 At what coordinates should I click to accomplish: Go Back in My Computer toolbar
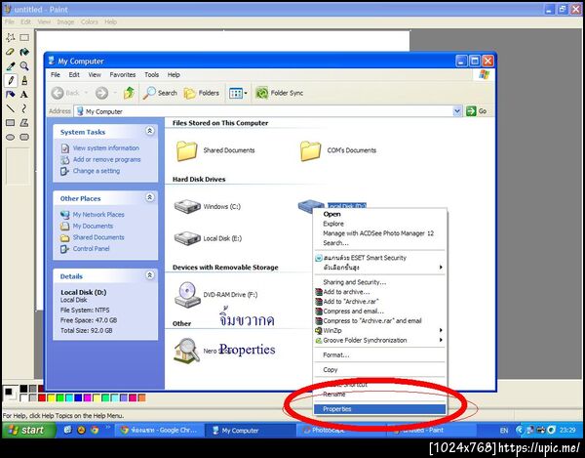(x=65, y=93)
